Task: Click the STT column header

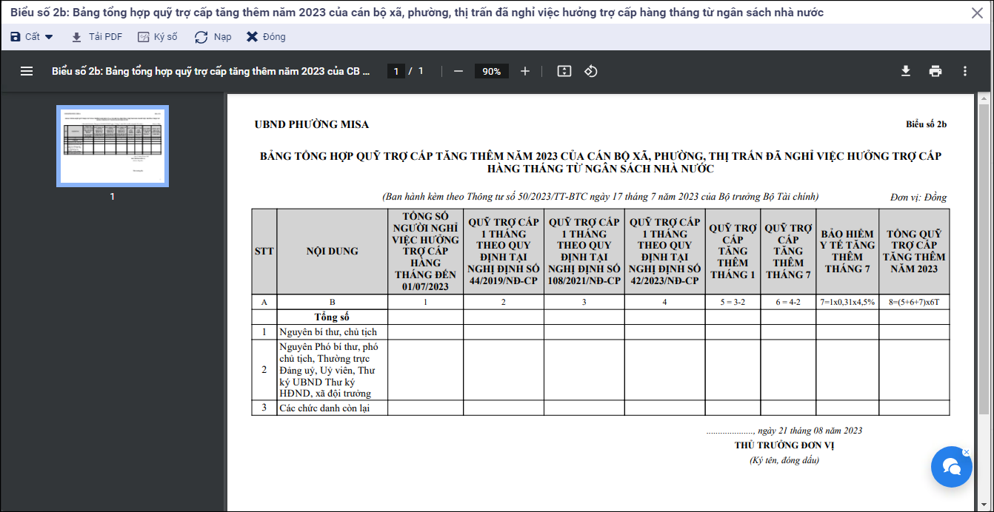Action: click(x=264, y=252)
